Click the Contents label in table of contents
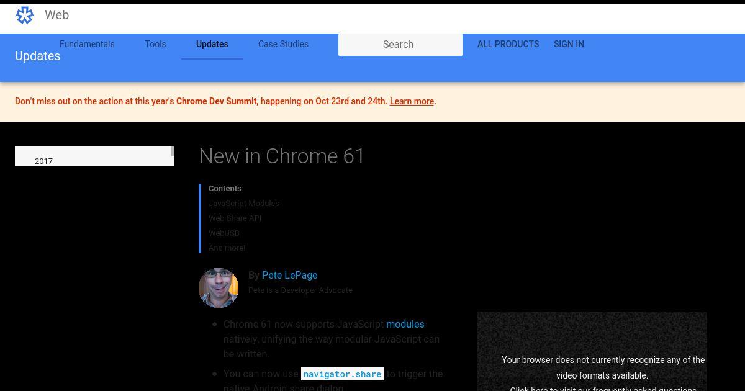The height and width of the screenshot is (391, 745). pos(225,188)
